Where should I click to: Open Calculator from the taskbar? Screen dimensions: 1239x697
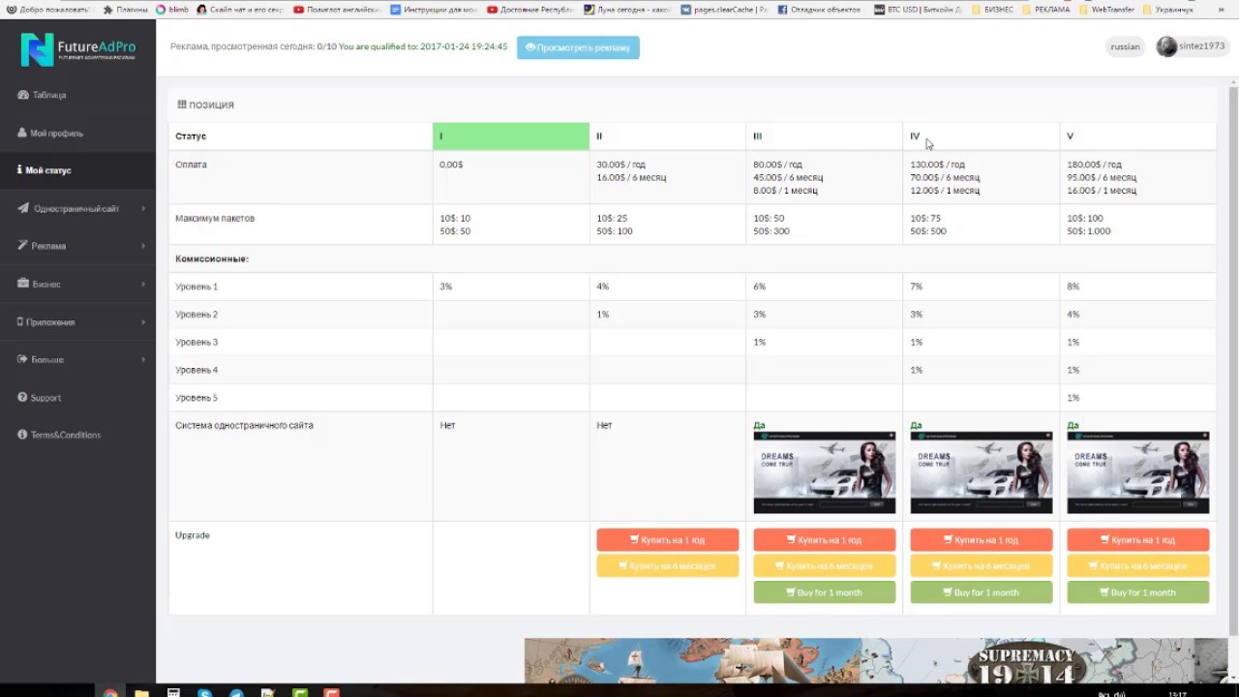tap(173, 693)
